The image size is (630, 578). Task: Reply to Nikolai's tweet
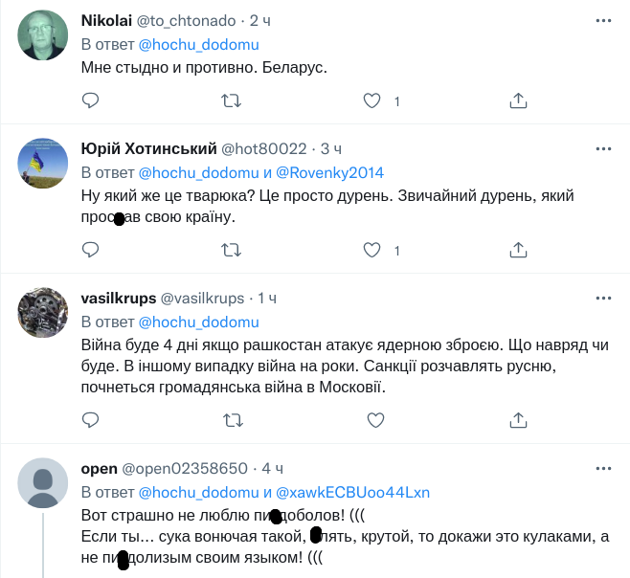coord(90,100)
